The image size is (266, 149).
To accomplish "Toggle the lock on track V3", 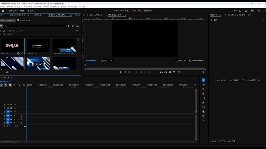I will [x=4, y=105].
